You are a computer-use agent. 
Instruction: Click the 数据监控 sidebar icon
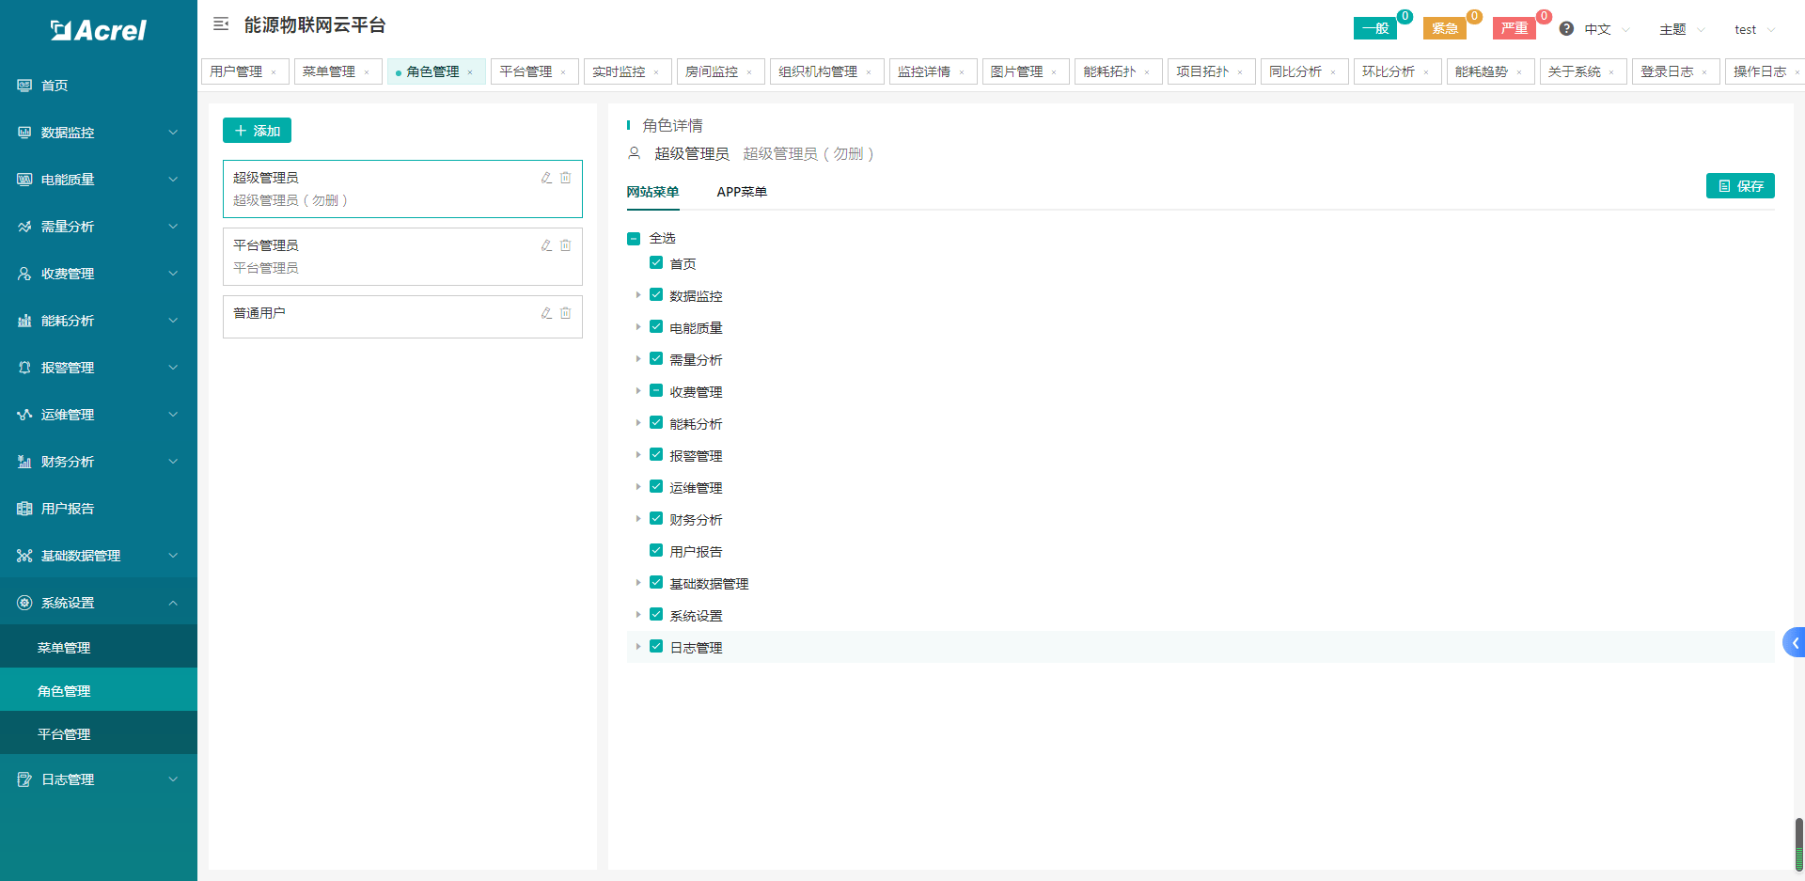24,133
